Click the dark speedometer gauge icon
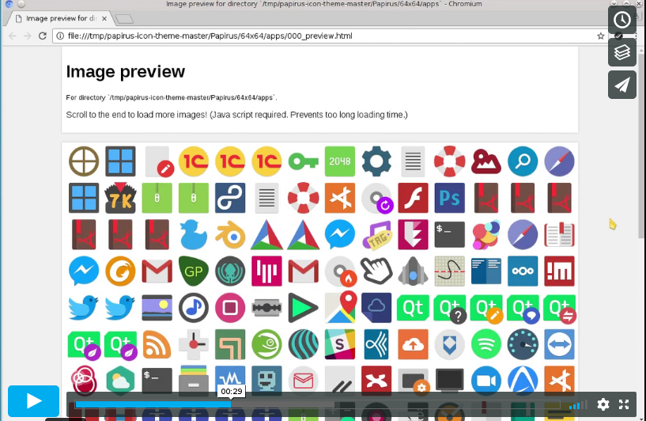 (523, 344)
